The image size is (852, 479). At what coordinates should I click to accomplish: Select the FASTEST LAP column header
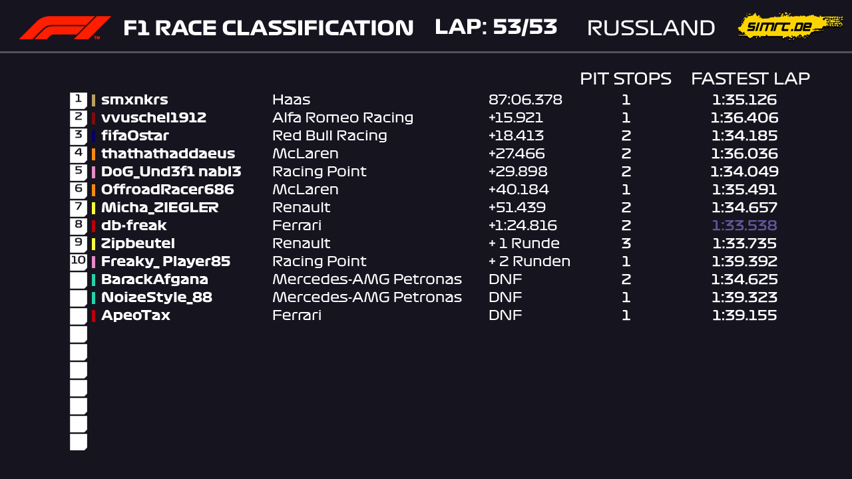pyautogui.click(x=750, y=79)
